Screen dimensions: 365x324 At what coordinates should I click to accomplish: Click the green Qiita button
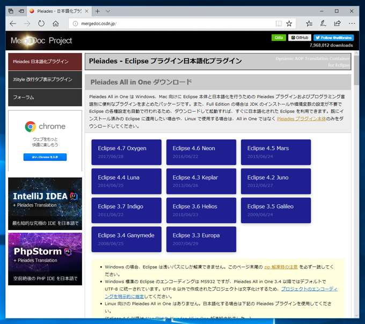click(x=279, y=38)
